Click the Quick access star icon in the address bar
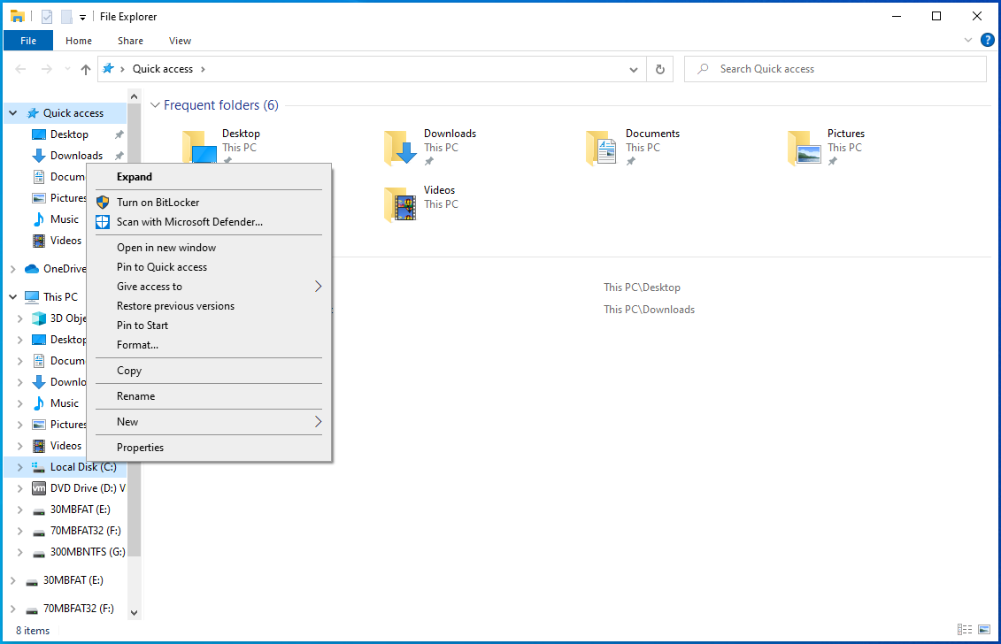1001x644 pixels. (108, 68)
